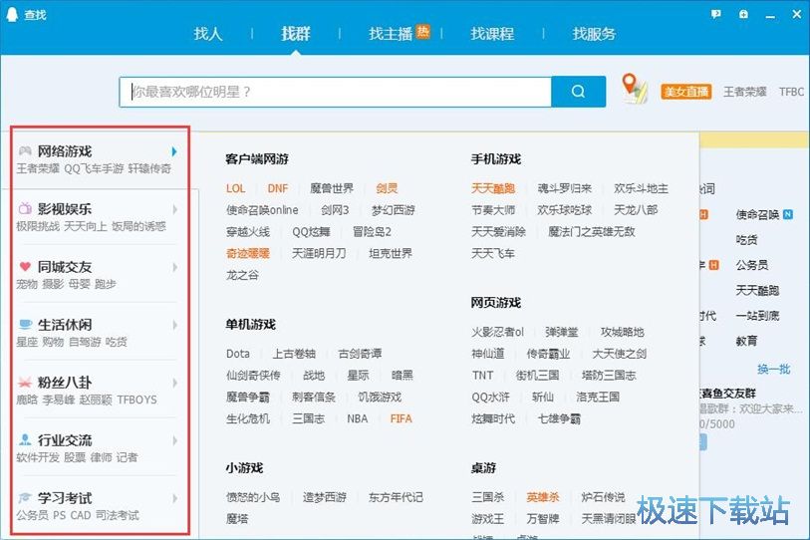
Task: Select the Dota link under 单机游戏
Action: click(x=238, y=354)
